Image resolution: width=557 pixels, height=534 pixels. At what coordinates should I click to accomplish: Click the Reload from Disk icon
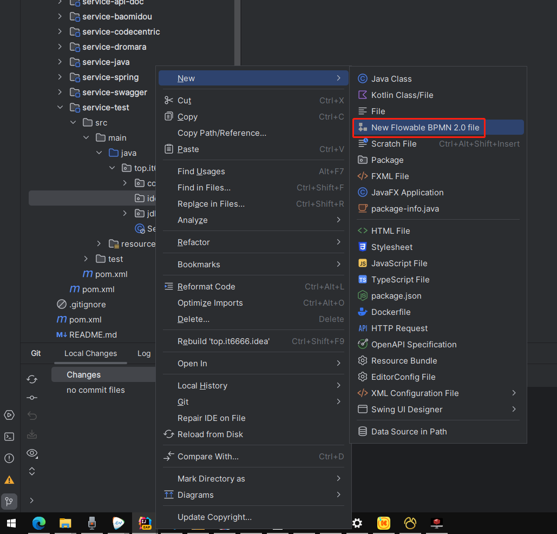coord(169,434)
